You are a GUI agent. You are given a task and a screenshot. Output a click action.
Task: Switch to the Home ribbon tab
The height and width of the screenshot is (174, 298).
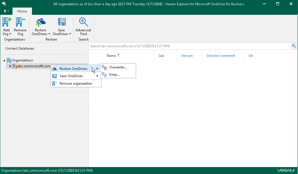pos(22,11)
